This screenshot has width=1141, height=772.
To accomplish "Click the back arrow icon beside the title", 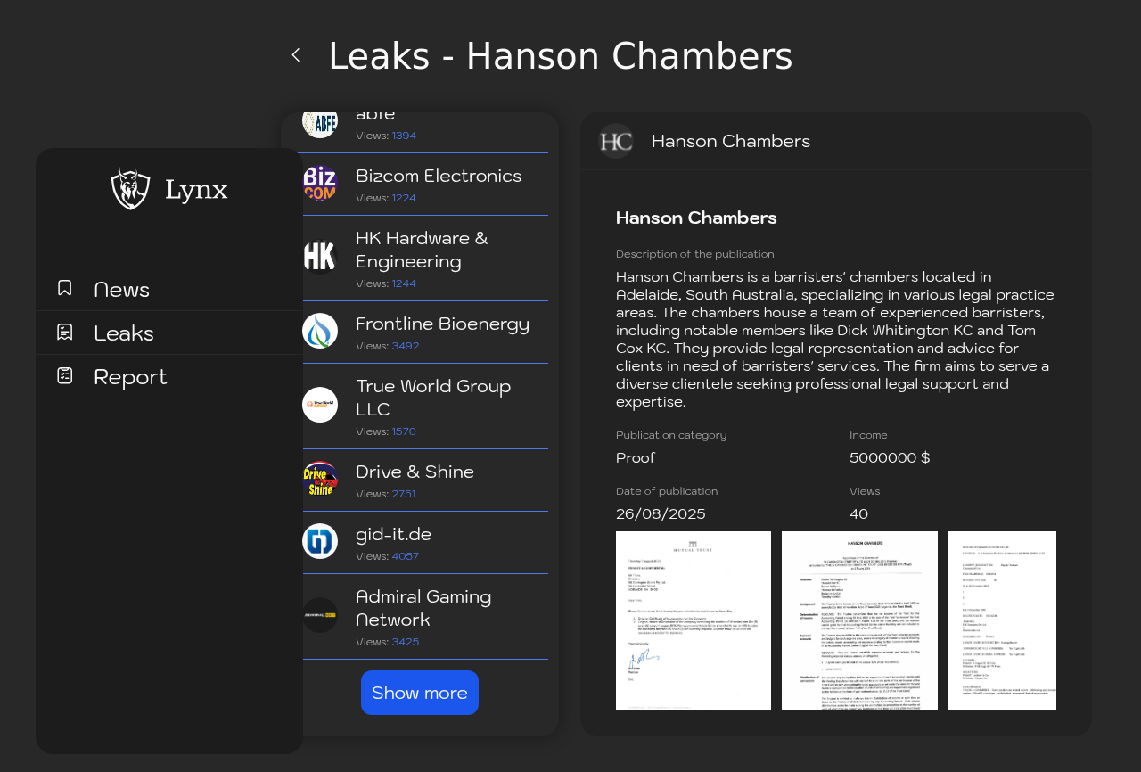I will 296,55.
